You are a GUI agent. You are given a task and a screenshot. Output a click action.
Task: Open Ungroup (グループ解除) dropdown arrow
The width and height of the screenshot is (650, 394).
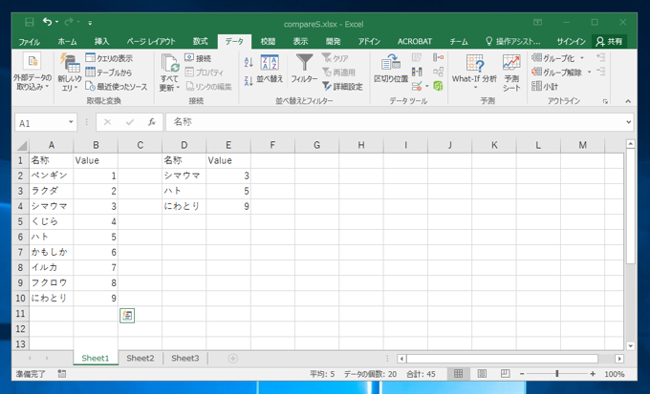tap(589, 72)
